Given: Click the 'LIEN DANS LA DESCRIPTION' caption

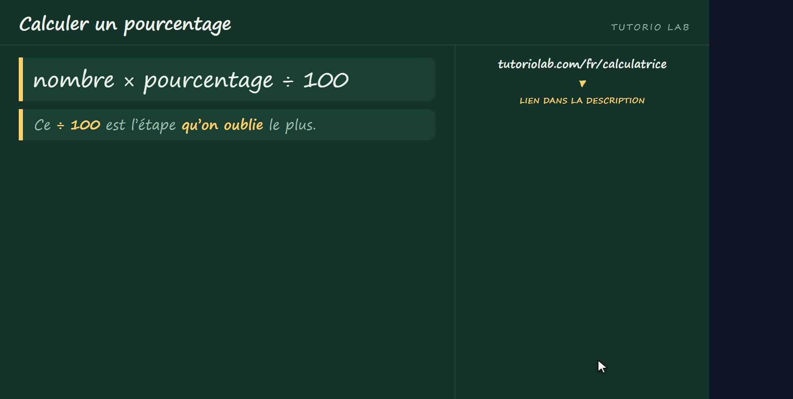Looking at the screenshot, I should click(x=582, y=100).
